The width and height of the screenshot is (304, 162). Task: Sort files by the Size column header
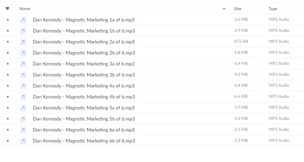[237, 9]
